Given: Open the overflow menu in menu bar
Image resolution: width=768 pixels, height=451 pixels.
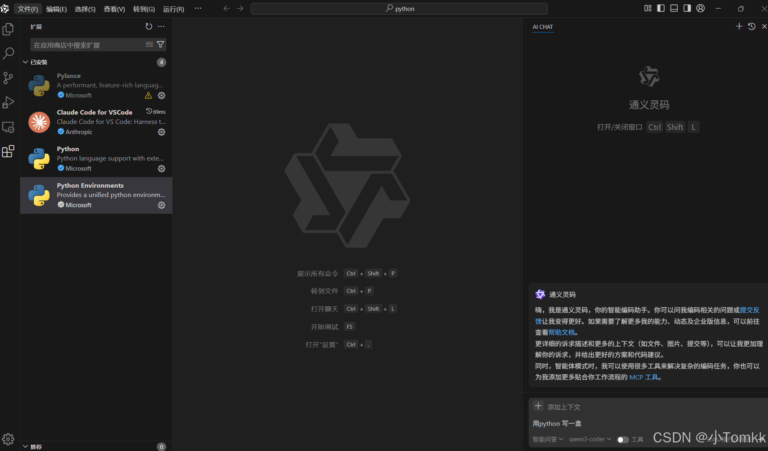Looking at the screenshot, I should pyautogui.click(x=198, y=9).
